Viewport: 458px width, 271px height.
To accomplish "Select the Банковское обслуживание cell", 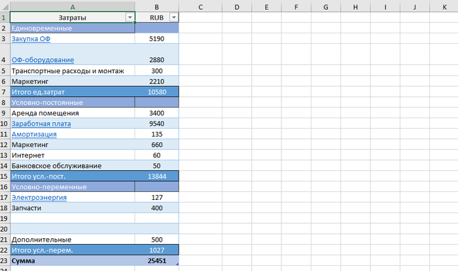I will [72, 166].
